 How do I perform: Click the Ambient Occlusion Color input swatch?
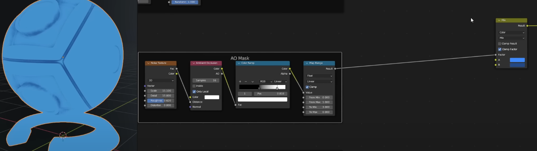click(x=212, y=97)
